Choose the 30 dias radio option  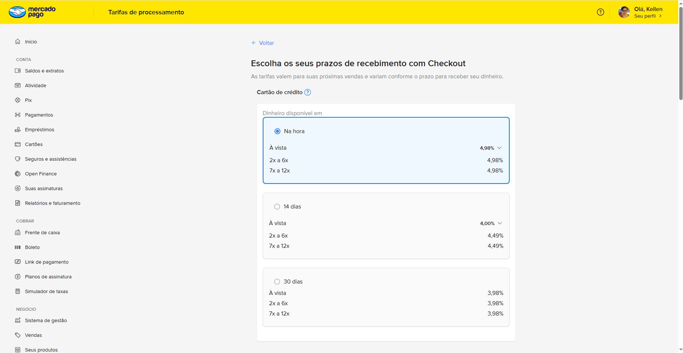(277, 282)
